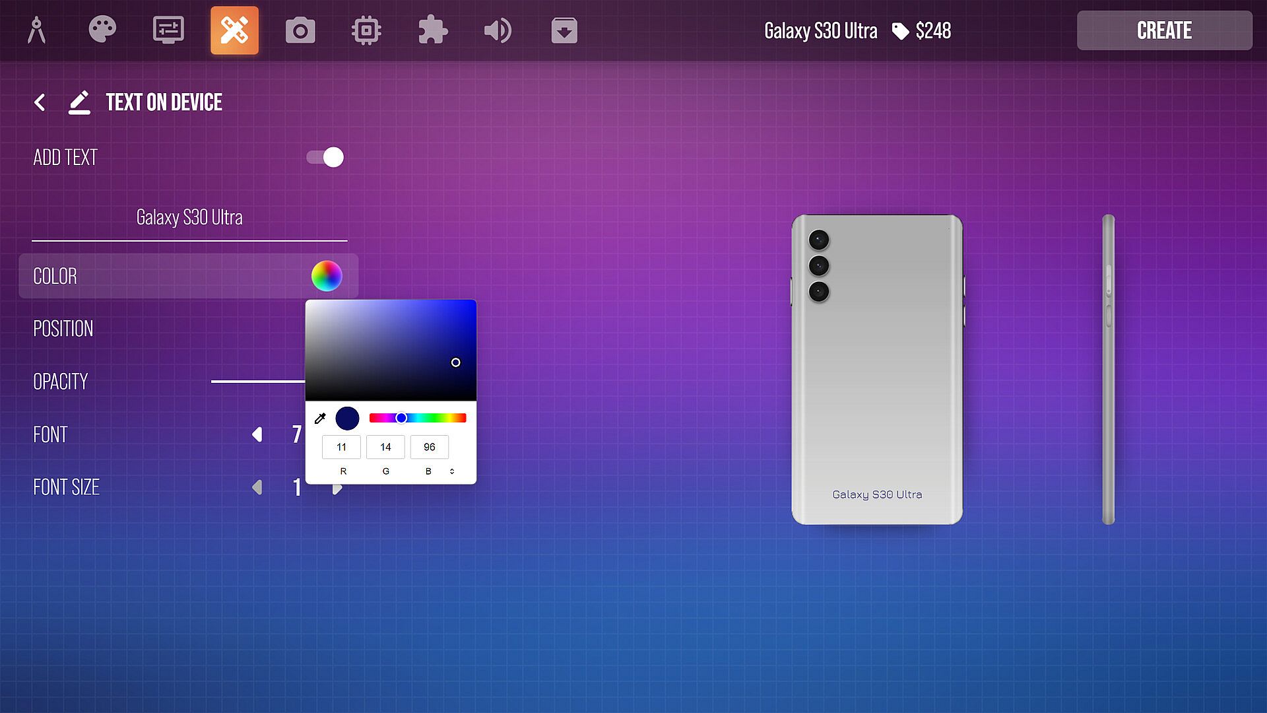Open the compass design tab icon
The width and height of the screenshot is (1267, 713).
coord(36,30)
